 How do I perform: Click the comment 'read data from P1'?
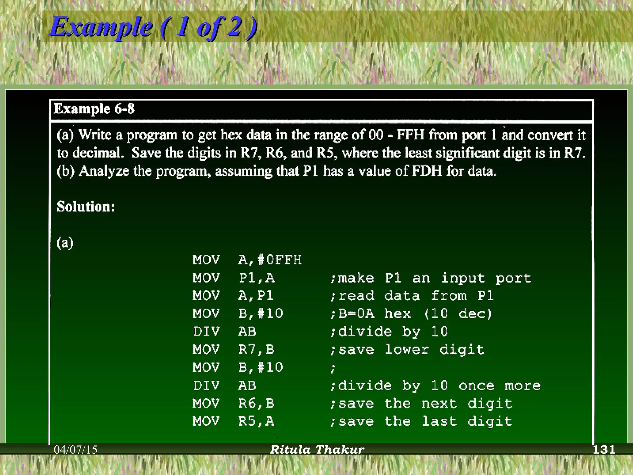[412, 296]
